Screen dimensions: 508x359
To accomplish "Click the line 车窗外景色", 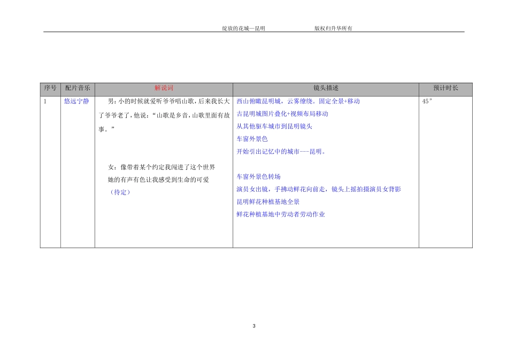I will pos(252,139).
